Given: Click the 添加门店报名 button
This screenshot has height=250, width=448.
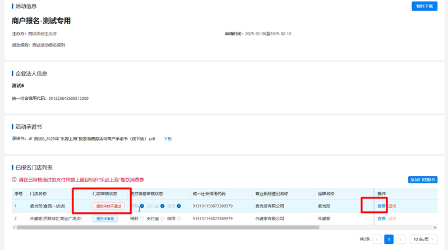Looking at the screenshot, I should pyautogui.click(x=422, y=180).
